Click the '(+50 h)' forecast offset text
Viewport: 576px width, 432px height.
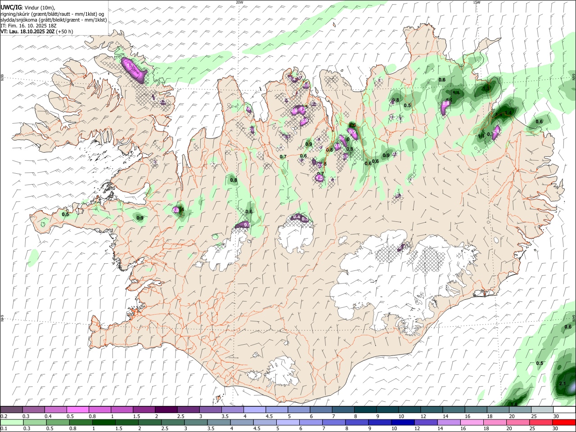64,31
